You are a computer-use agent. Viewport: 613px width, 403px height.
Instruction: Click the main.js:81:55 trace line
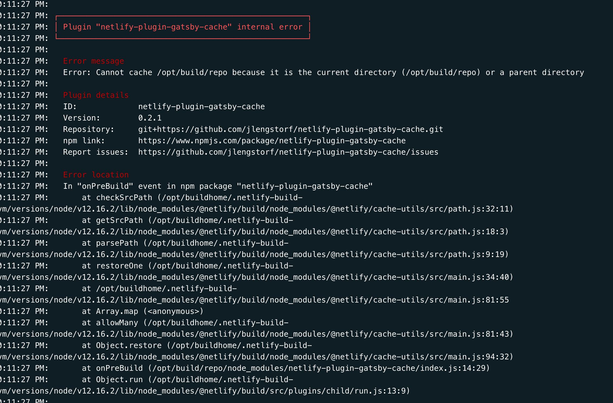(254, 300)
